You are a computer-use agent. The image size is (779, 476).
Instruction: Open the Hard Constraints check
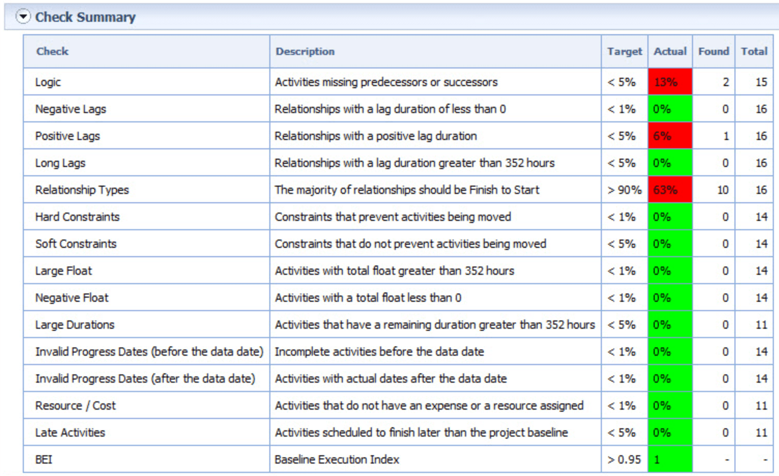point(77,217)
